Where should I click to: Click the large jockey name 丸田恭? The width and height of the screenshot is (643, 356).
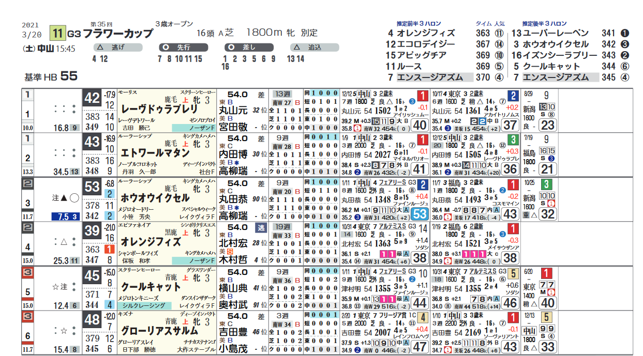tap(233, 198)
